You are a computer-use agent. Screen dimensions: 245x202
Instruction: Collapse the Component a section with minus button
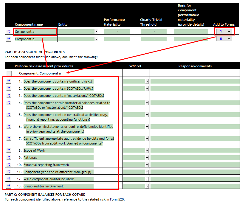coord(9,73)
